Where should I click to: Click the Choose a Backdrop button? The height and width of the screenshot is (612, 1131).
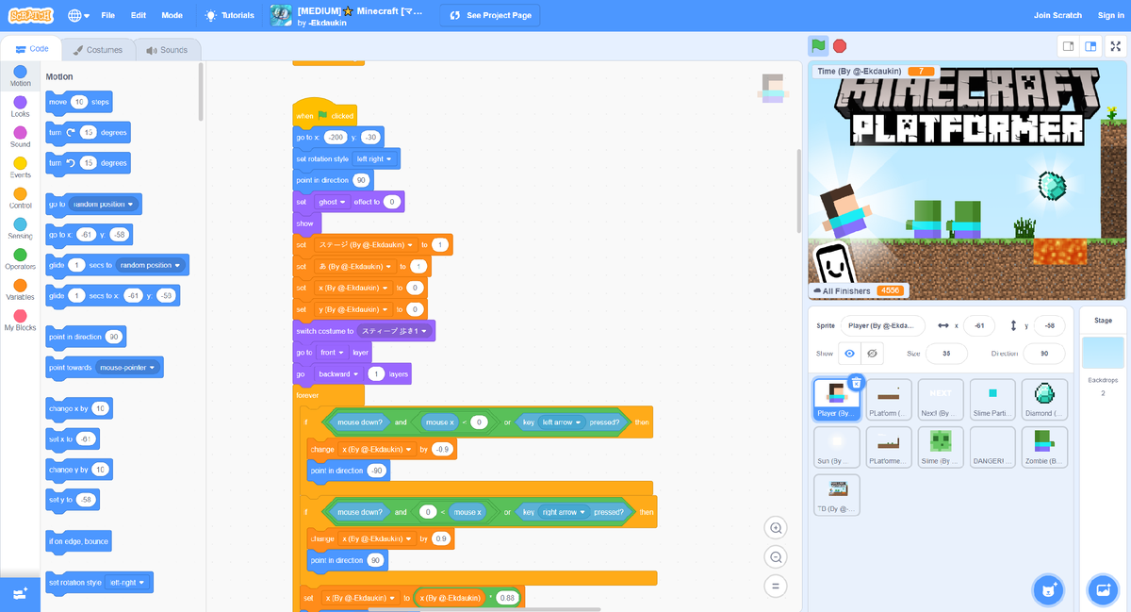pyautogui.click(x=1103, y=590)
